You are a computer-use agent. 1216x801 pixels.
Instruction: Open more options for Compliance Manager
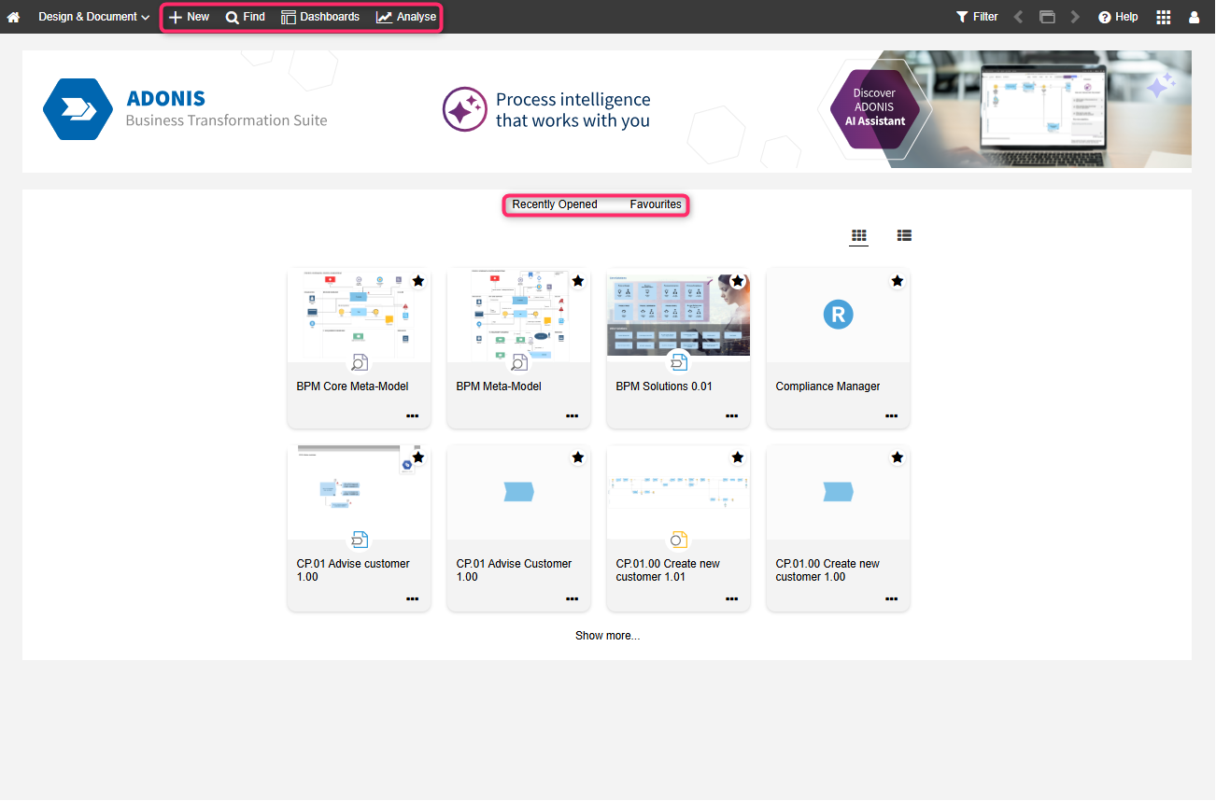click(892, 416)
